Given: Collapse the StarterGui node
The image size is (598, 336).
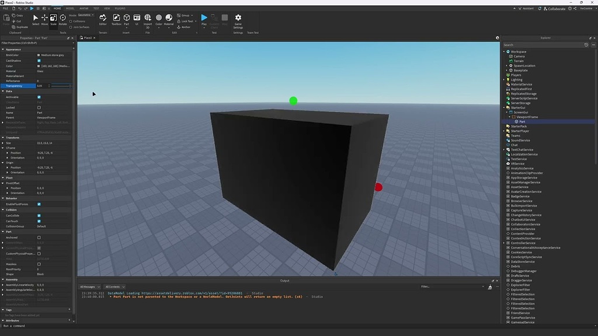Looking at the screenshot, I should [x=504, y=108].
